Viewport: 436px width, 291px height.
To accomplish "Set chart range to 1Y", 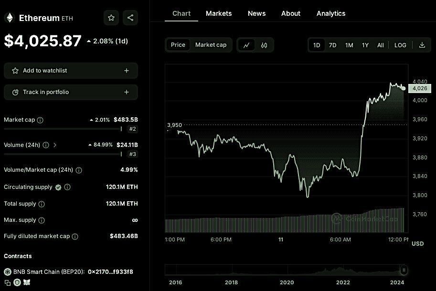I will 365,45.
